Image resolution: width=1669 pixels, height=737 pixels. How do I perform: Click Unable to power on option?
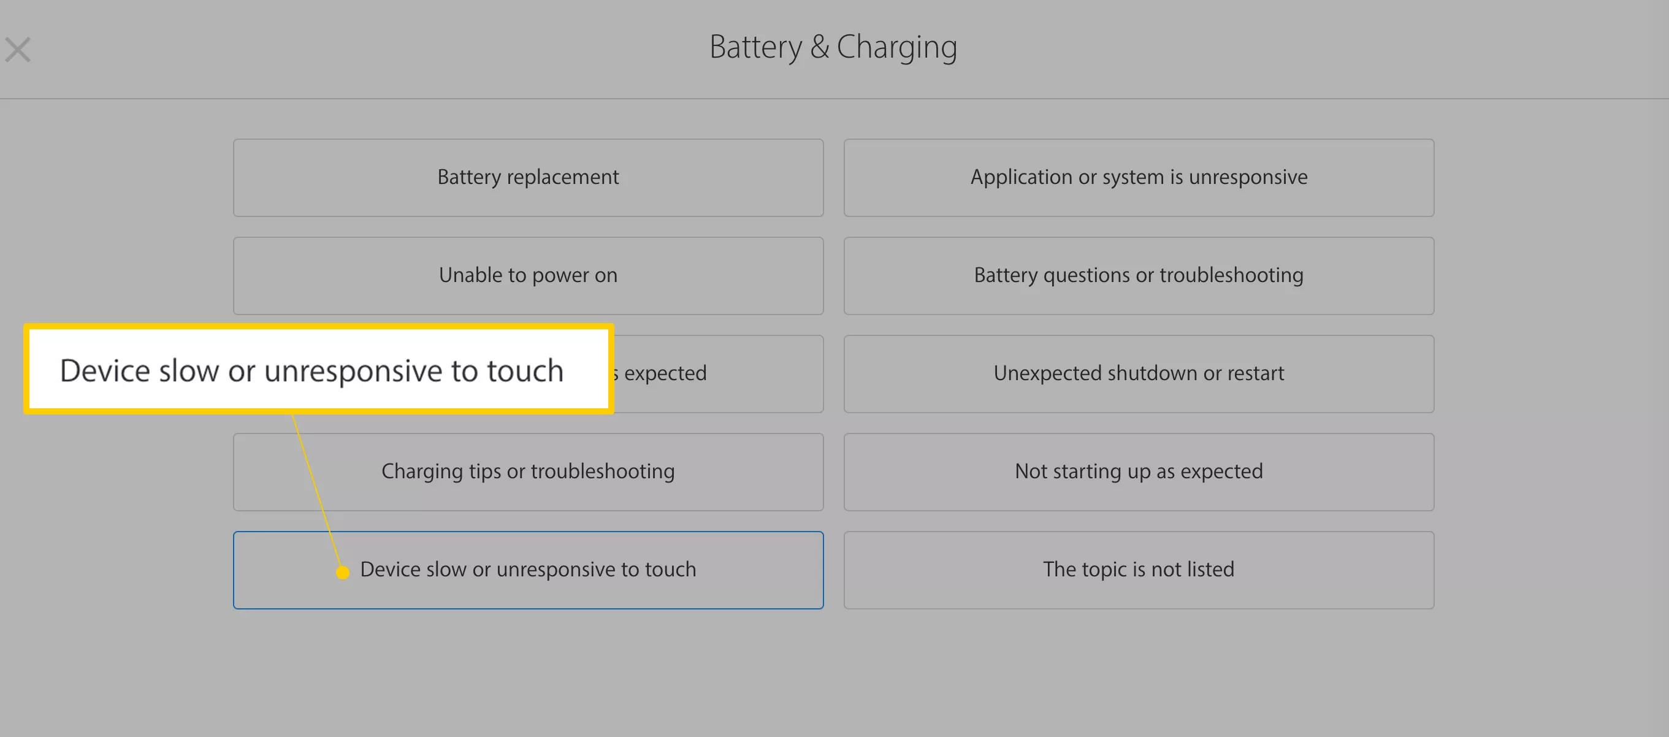click(x=528, y=275)
